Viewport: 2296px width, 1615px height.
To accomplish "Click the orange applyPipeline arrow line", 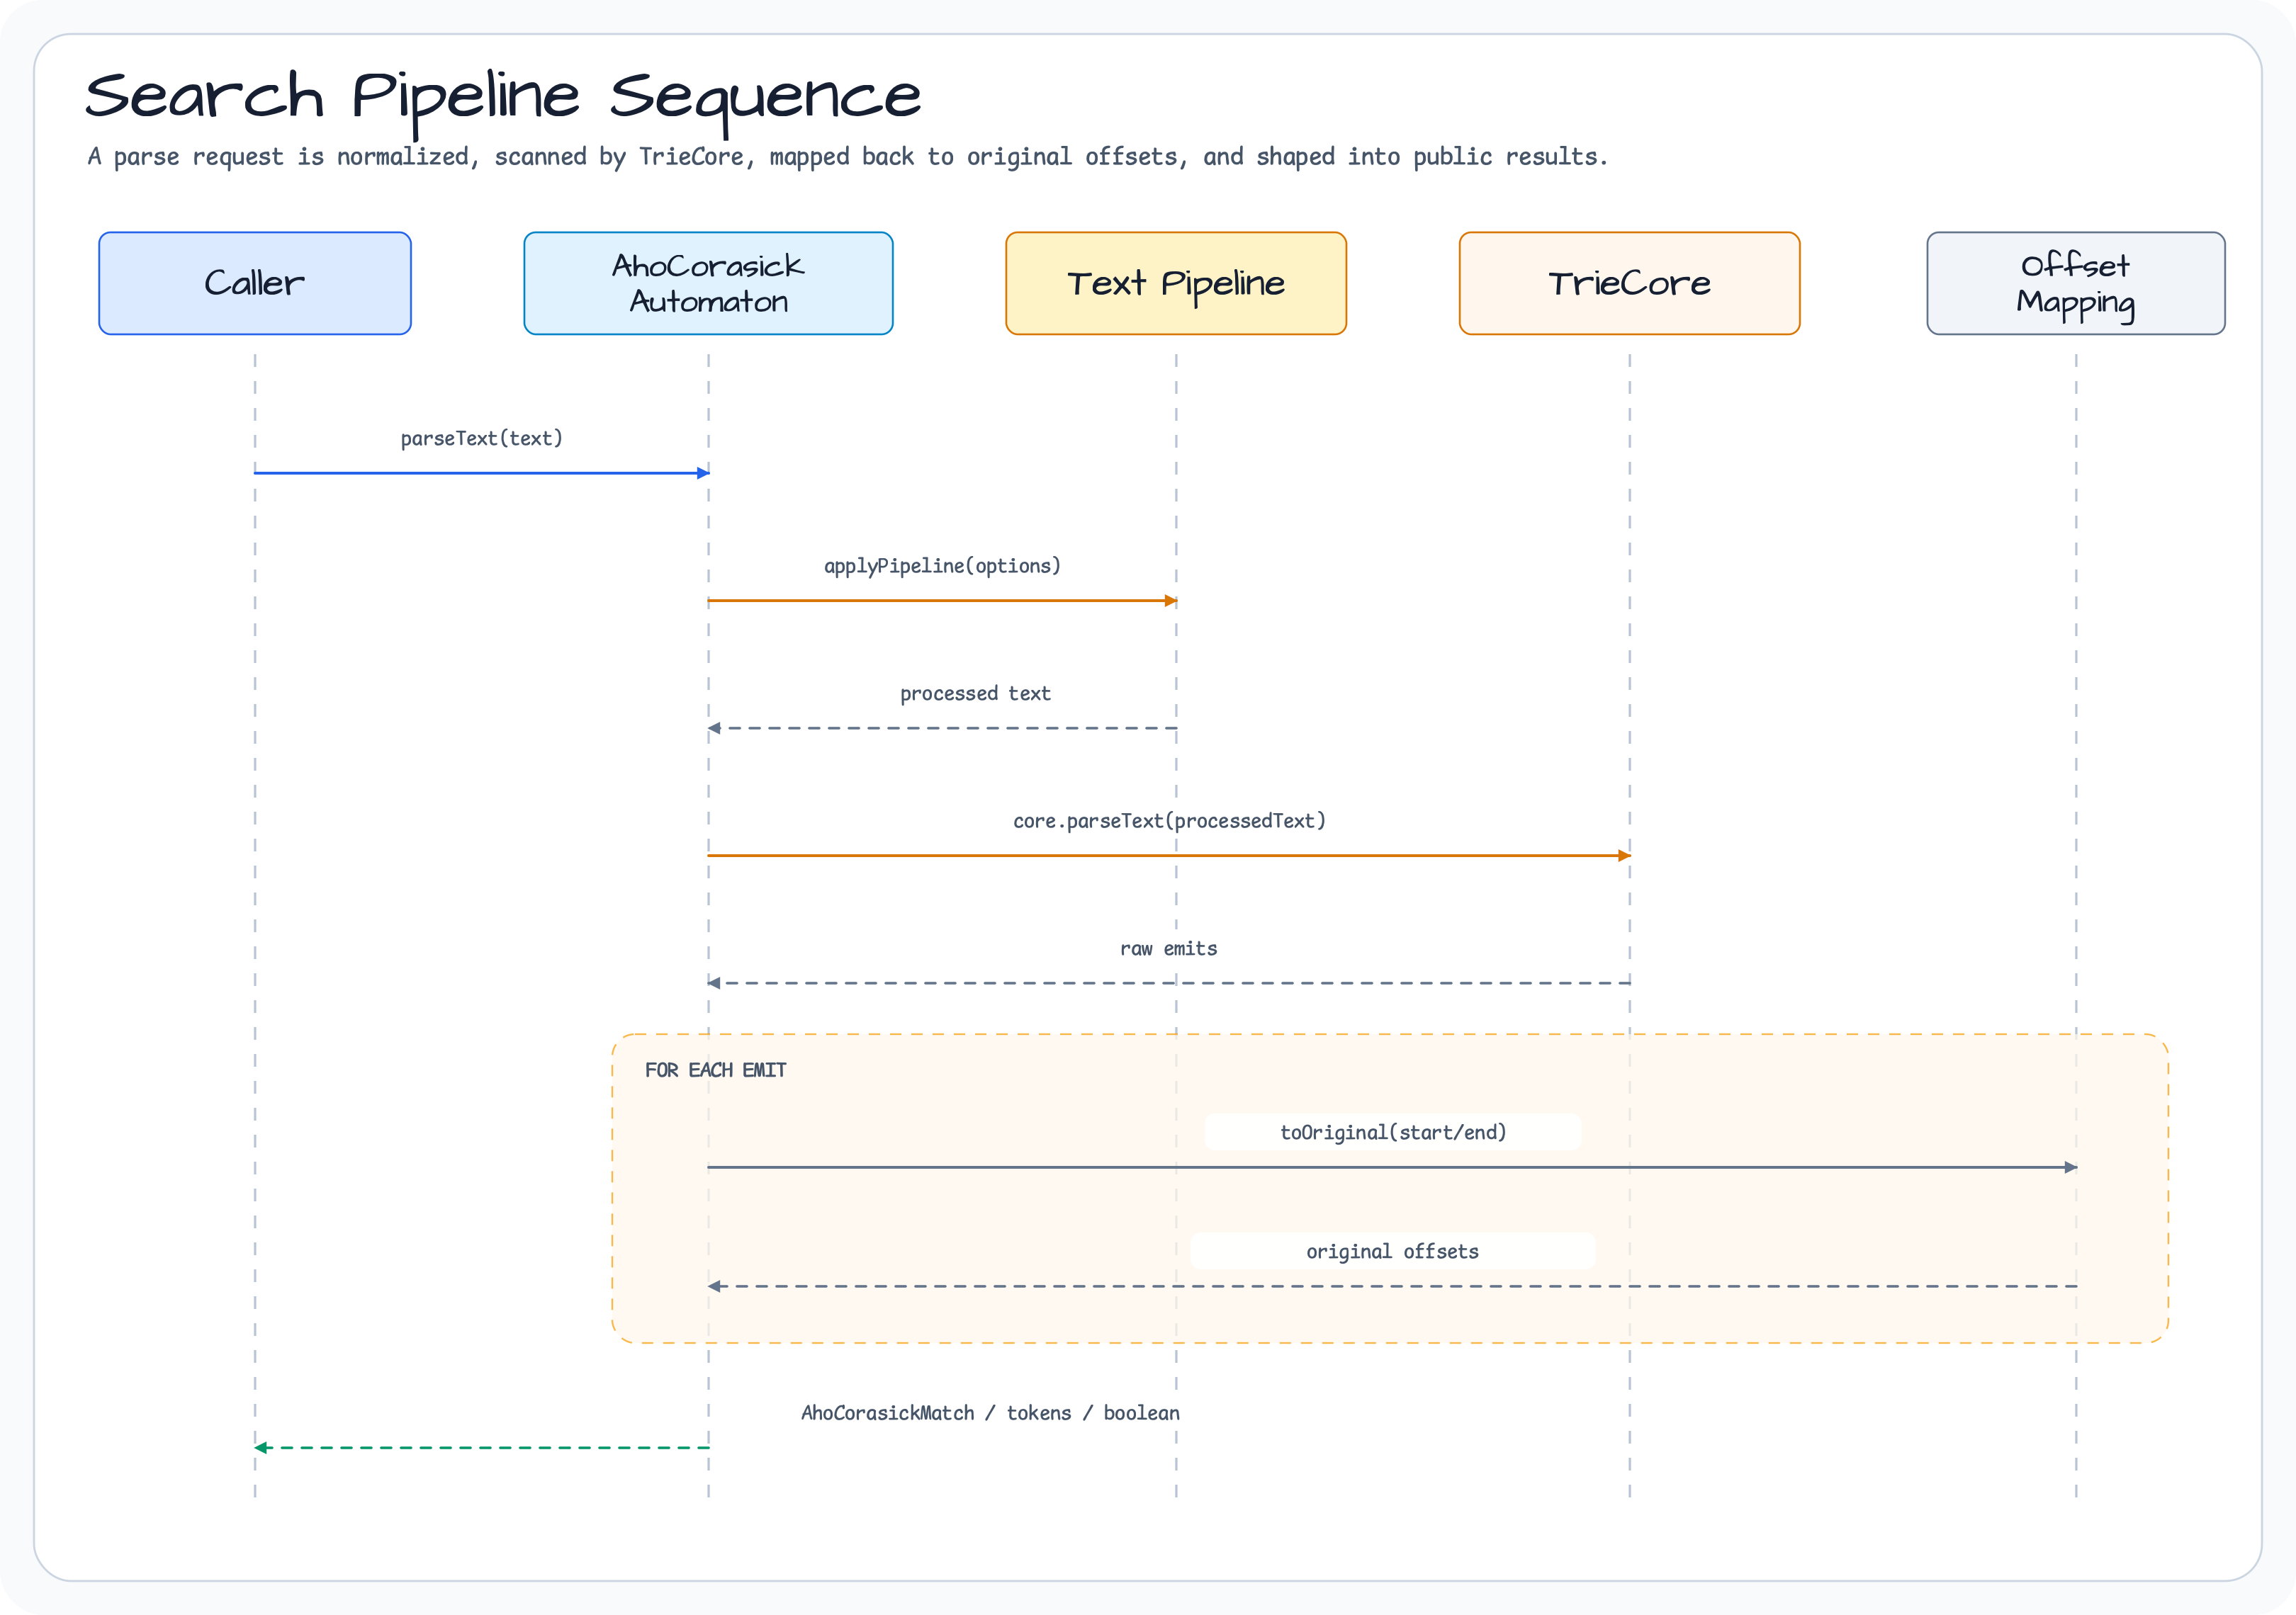I will [942, 601].
